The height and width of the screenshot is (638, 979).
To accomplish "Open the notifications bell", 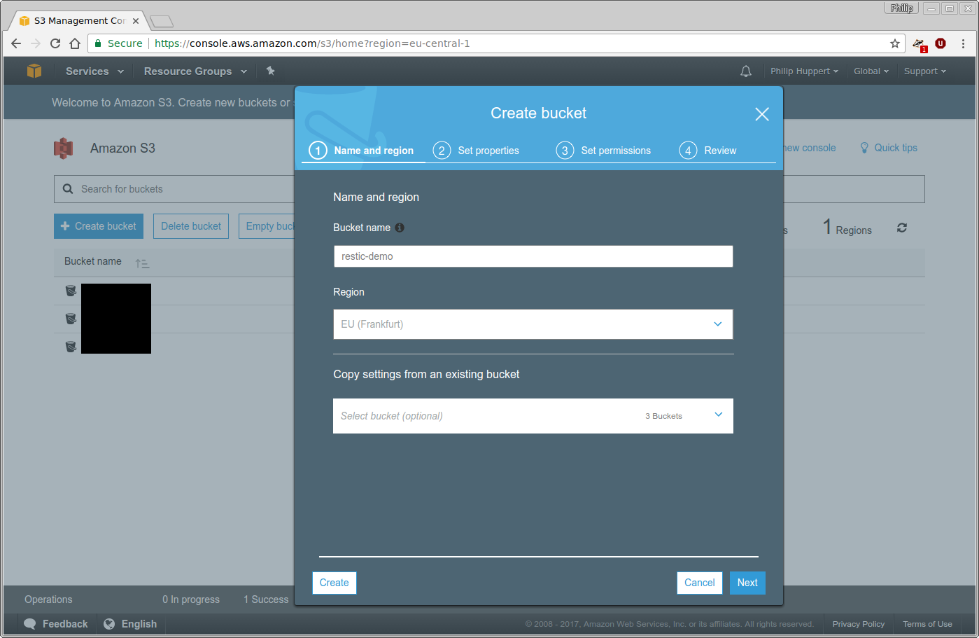I will [x=746, y=71].
